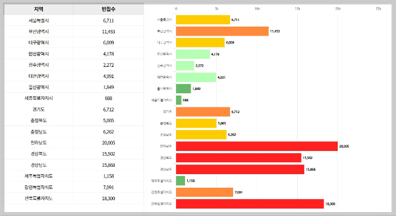Select the 전라남도 cell in the table

[x=38, y=142]
